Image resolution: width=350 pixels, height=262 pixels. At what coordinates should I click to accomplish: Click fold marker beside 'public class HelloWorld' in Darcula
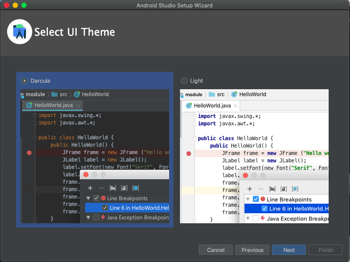coord(35,138)
